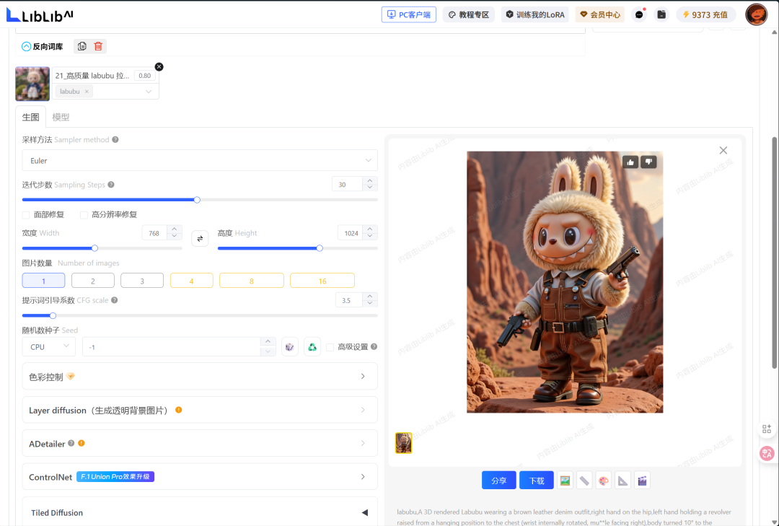Open the Euler sampler method dropdown
Image resolution: width=779 pixels, height=526 pixels.
pos(200,161)
